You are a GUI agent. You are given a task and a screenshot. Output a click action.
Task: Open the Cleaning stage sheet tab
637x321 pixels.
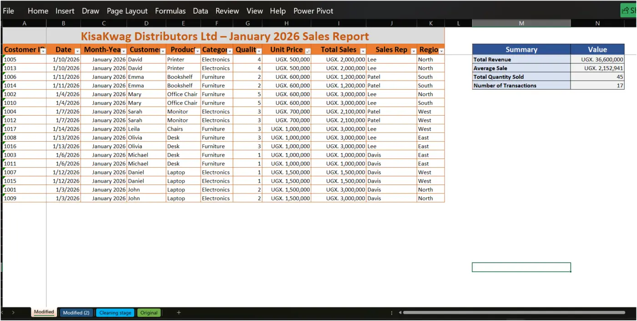pyautogui.click(x=115, y=313)
